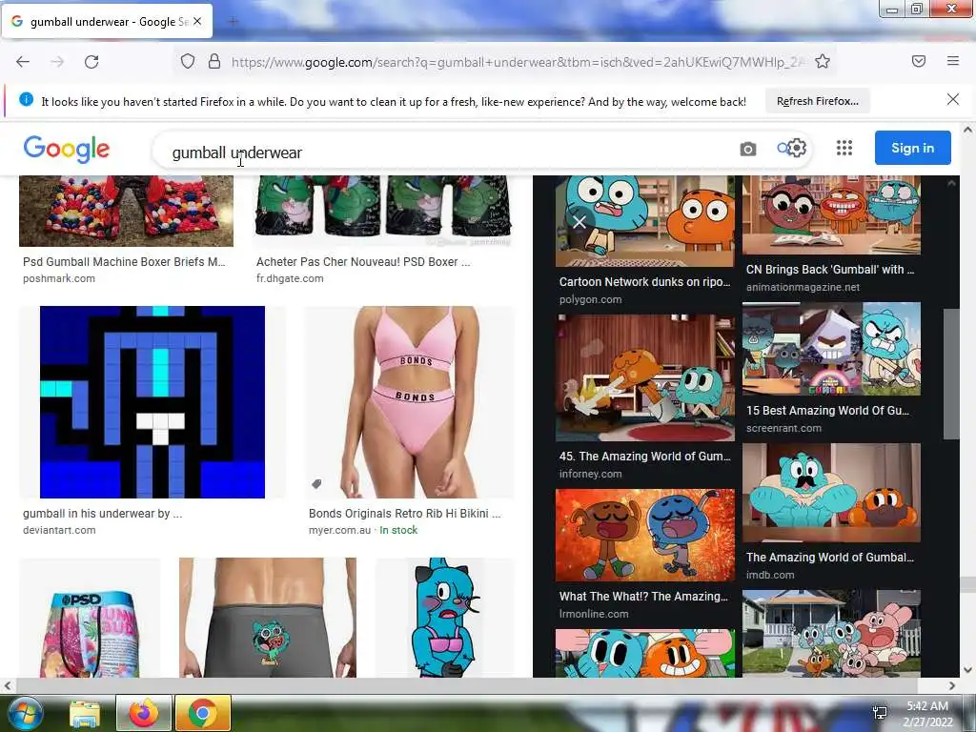Click the Psd Gumball Machine Boxer Briefs title
The image size is (976, 732).
[x=124, y=262]
